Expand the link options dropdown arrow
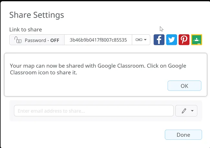The image size is (210, 148). tap(145, 40)
